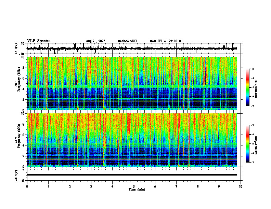Screen dimensions: 271x209
Task: Click time-axis tick label "2" at the bottom
Action: [x=70, y=186]
